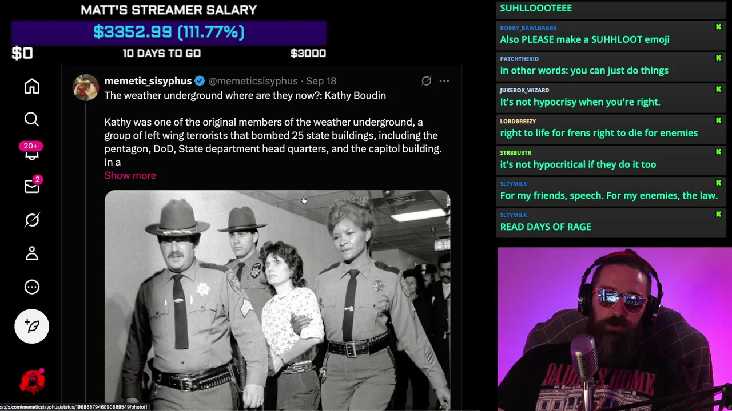This screenshot has width=732, height=411.
Task: Open Notifications bell with 20+ badge
Action: 31,151
